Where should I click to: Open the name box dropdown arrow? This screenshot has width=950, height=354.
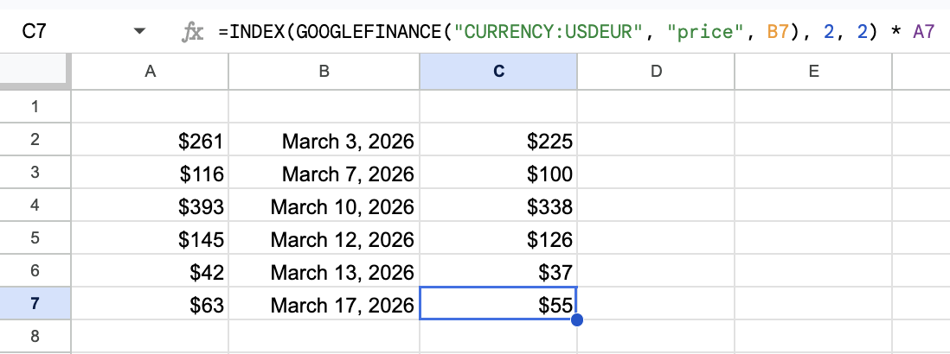coord(139,33)
